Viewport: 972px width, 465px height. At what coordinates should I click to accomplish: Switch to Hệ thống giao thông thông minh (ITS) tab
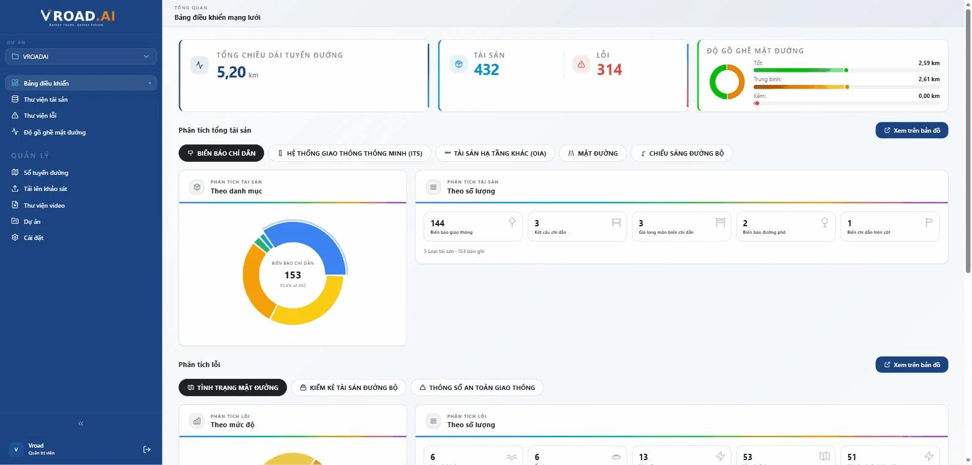(350, 153)
